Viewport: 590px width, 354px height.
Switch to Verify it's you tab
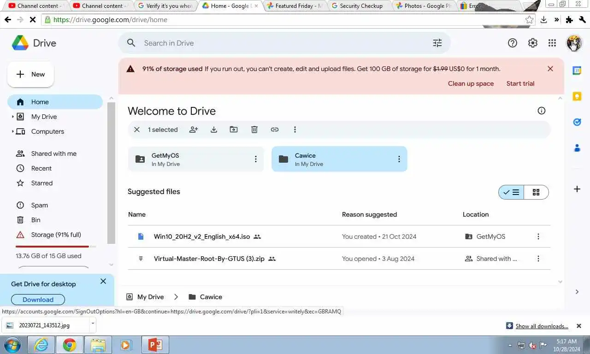(x=165, y=6)
